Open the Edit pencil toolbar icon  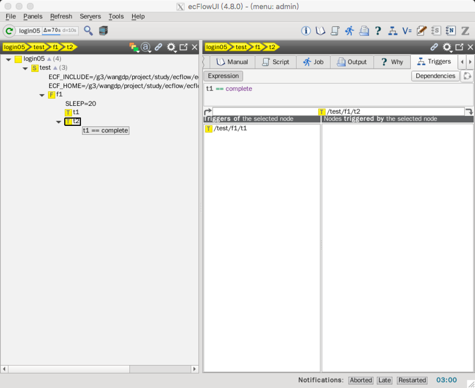421,31
